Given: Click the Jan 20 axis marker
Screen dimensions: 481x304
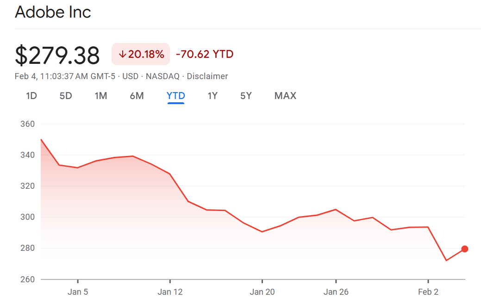Looking at the screenshot, I should coord(262,292).
